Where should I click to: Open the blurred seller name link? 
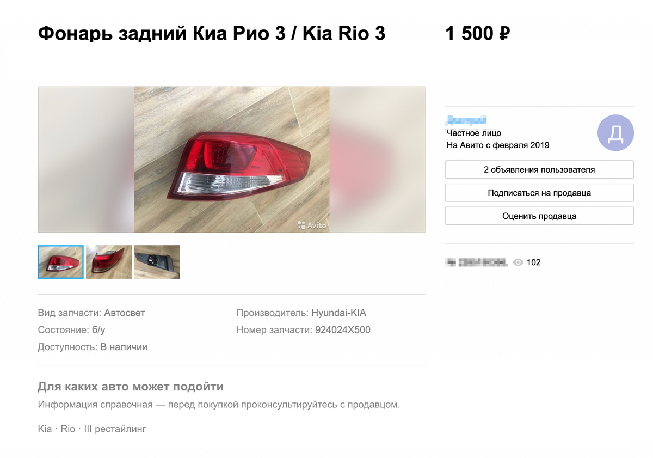(x=466, y=120)
